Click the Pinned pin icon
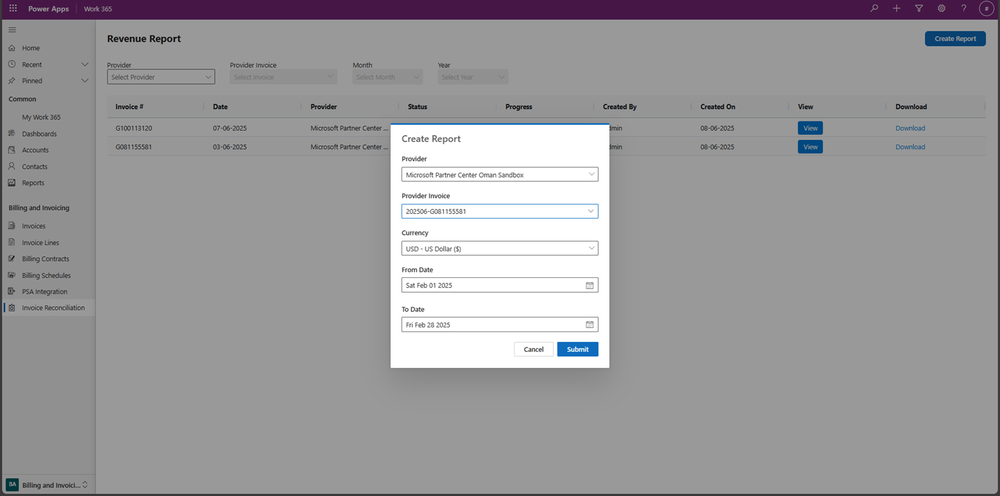This screenshot has height=496, width=1000. [12, 81]
